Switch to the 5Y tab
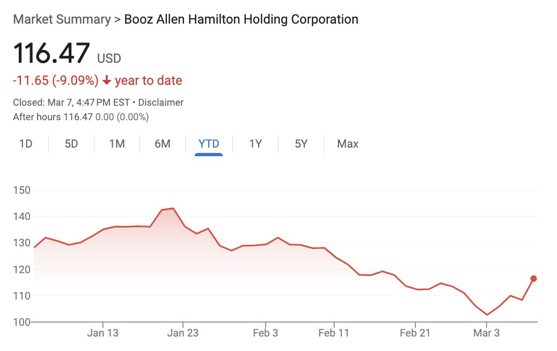 (301, 144)
